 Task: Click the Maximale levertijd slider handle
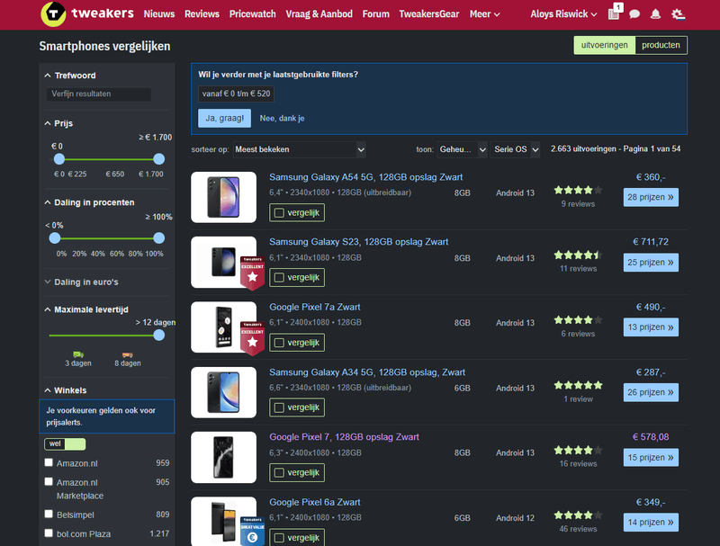159,336
